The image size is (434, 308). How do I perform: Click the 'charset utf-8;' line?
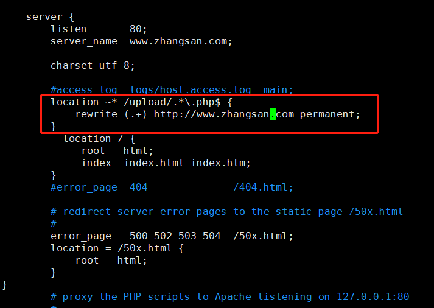pyautogui.click(x=93, y=66)
